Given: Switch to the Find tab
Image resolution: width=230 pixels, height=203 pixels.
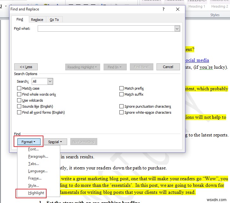Looking at the screenshot, I should pos(20,19).
